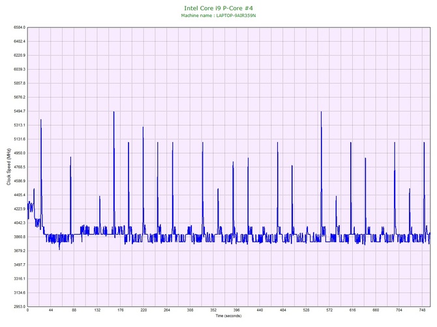
Task: Click the Time (seconds) axis label
Action: point(228,316)
